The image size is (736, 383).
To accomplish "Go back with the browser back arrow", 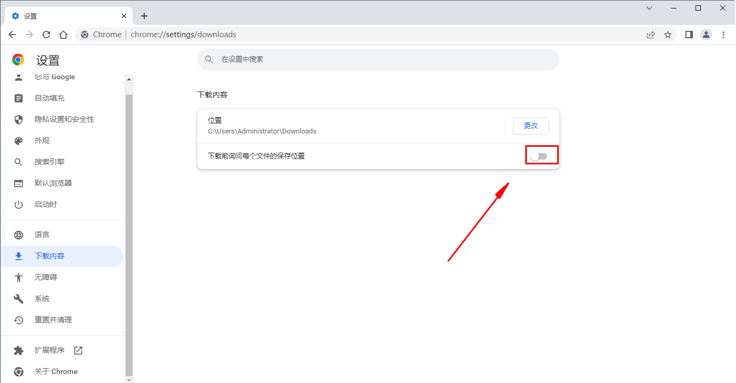I will point(12,35).
